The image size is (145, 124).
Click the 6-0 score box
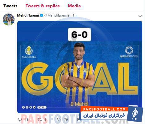click(x=80, y=34)
